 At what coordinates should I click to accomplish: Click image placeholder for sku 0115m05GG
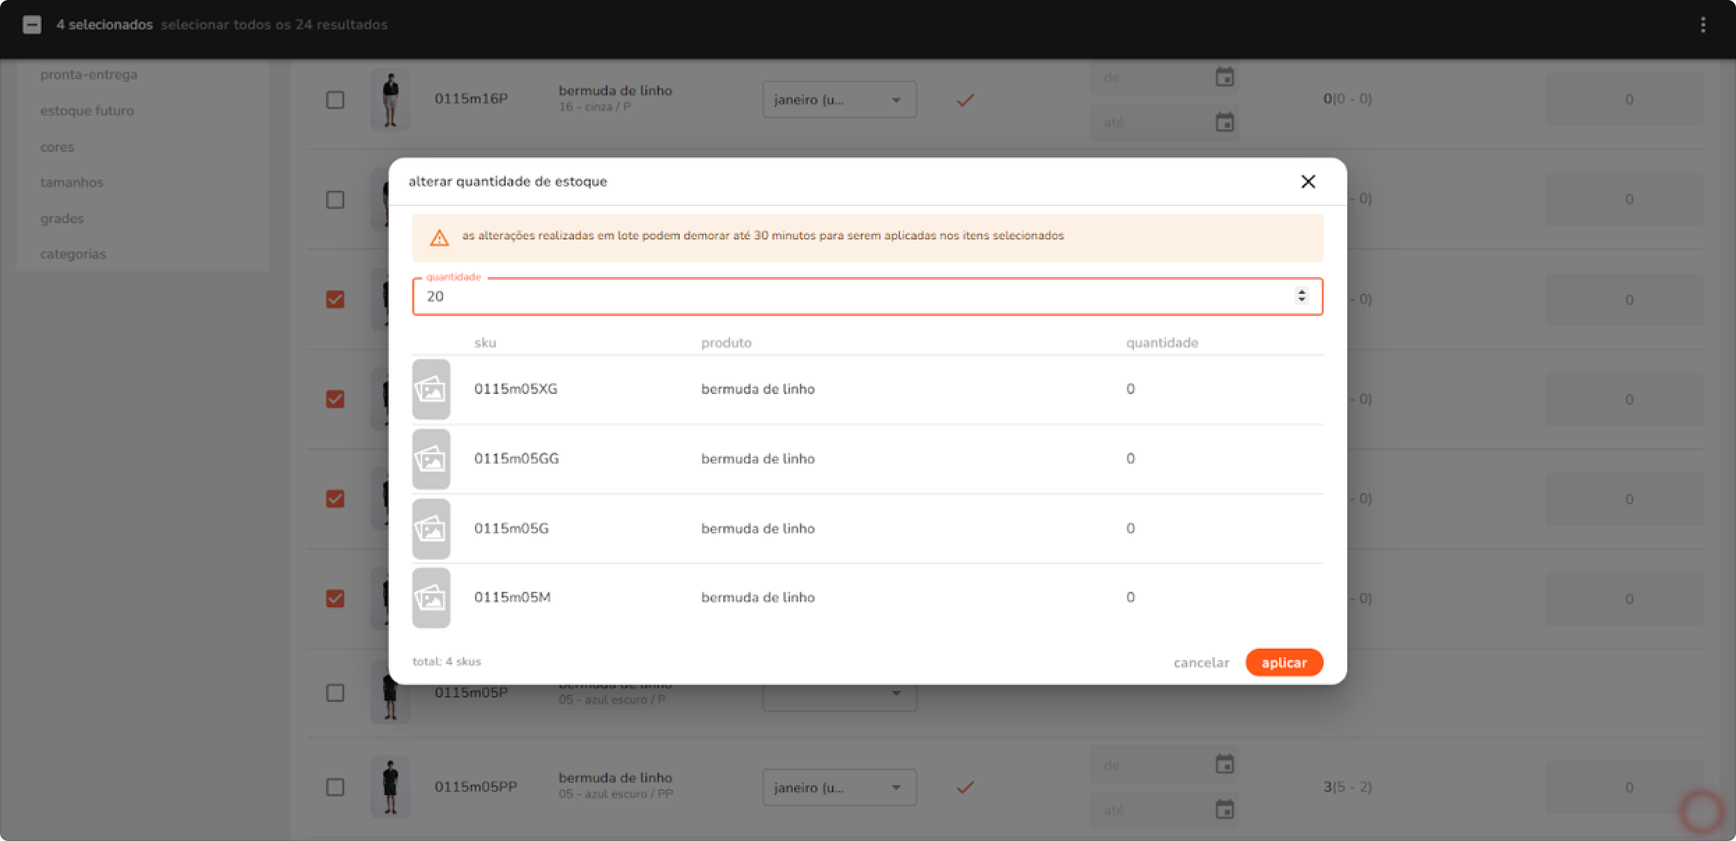(x=431, y=459)
